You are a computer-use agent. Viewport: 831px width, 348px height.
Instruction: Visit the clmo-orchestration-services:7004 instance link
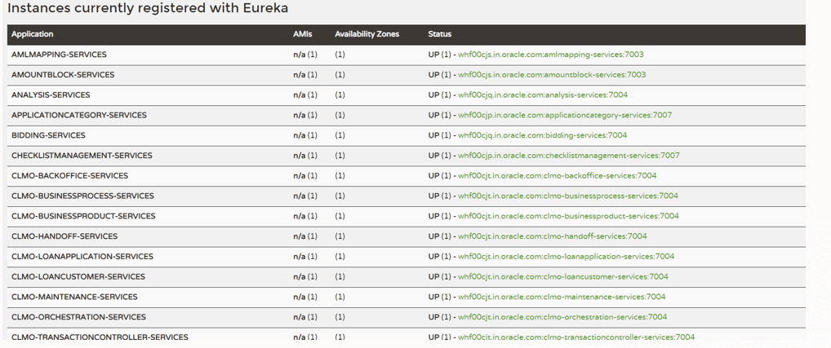coord(562,317)
